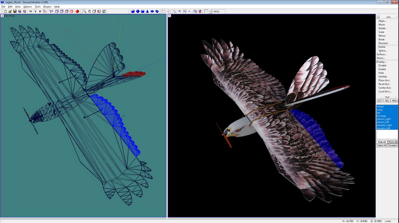The height and width of the screenshot is (223, 399).
Task: Click the Hide All button
Action: point(382,142)
